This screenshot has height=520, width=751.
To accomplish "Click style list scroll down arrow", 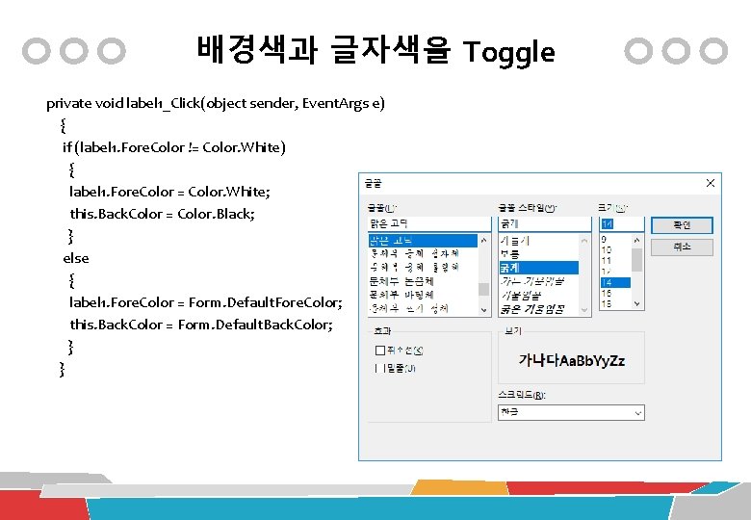I will point(584,310).
